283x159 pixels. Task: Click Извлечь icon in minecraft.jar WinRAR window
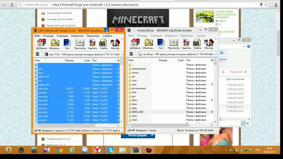(149, 44)
